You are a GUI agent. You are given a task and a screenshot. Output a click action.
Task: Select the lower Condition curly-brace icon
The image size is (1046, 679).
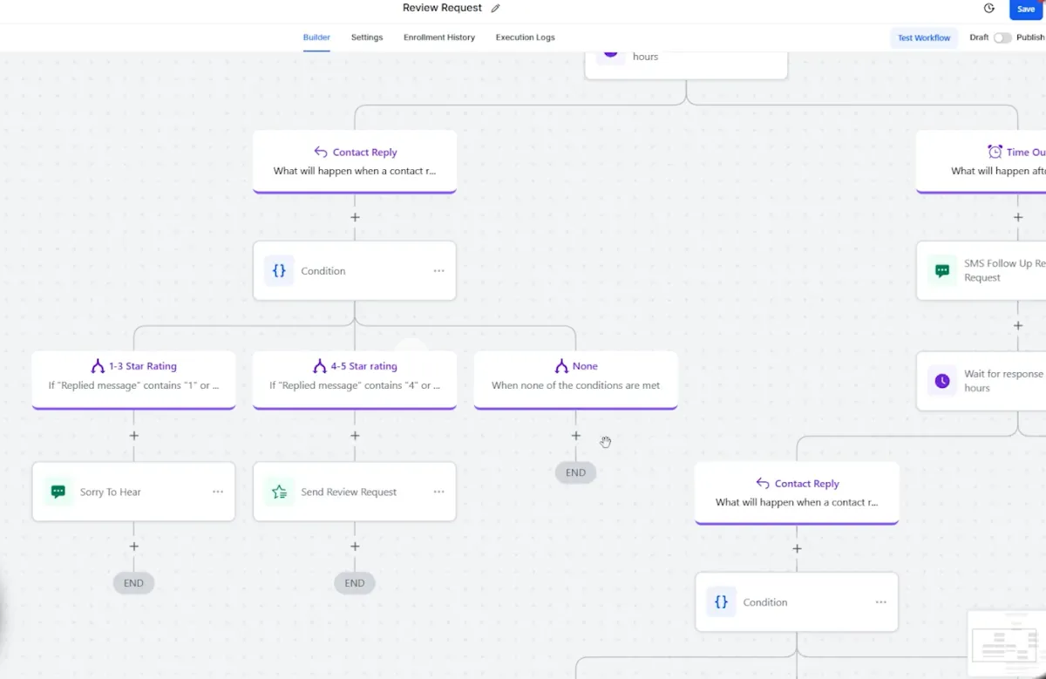(721, 602)
